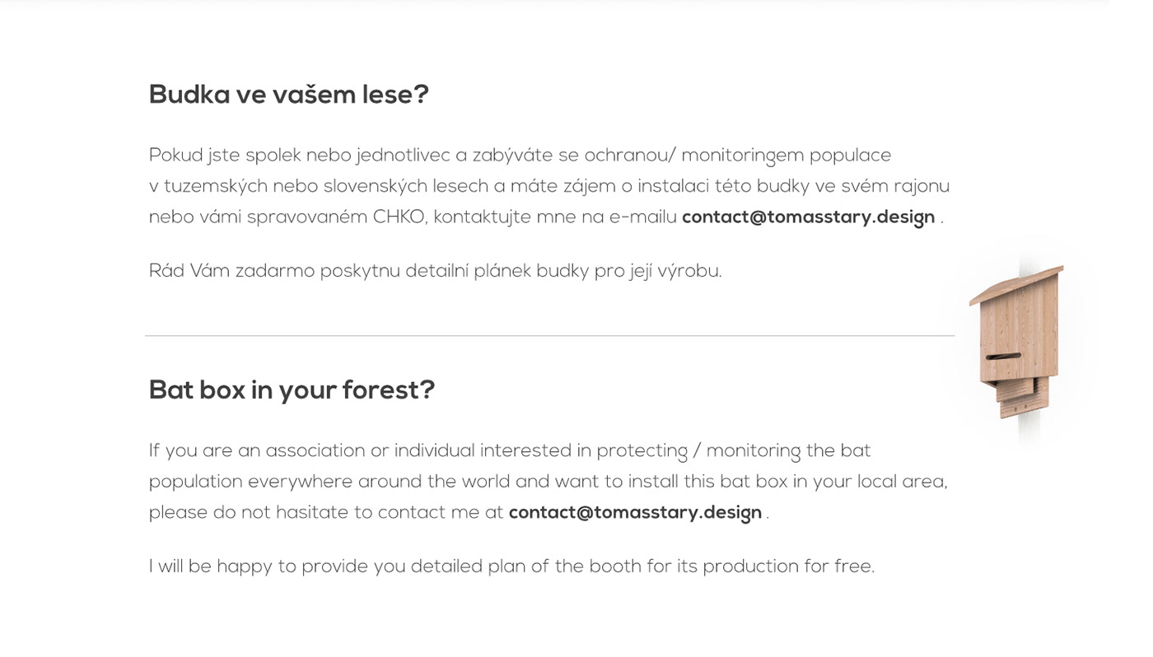Click the sentence starting "Rád Vám zadarmo"

pos(435,272)
